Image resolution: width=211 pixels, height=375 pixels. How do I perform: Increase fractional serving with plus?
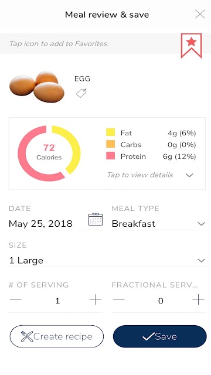(x=198, y=299)
